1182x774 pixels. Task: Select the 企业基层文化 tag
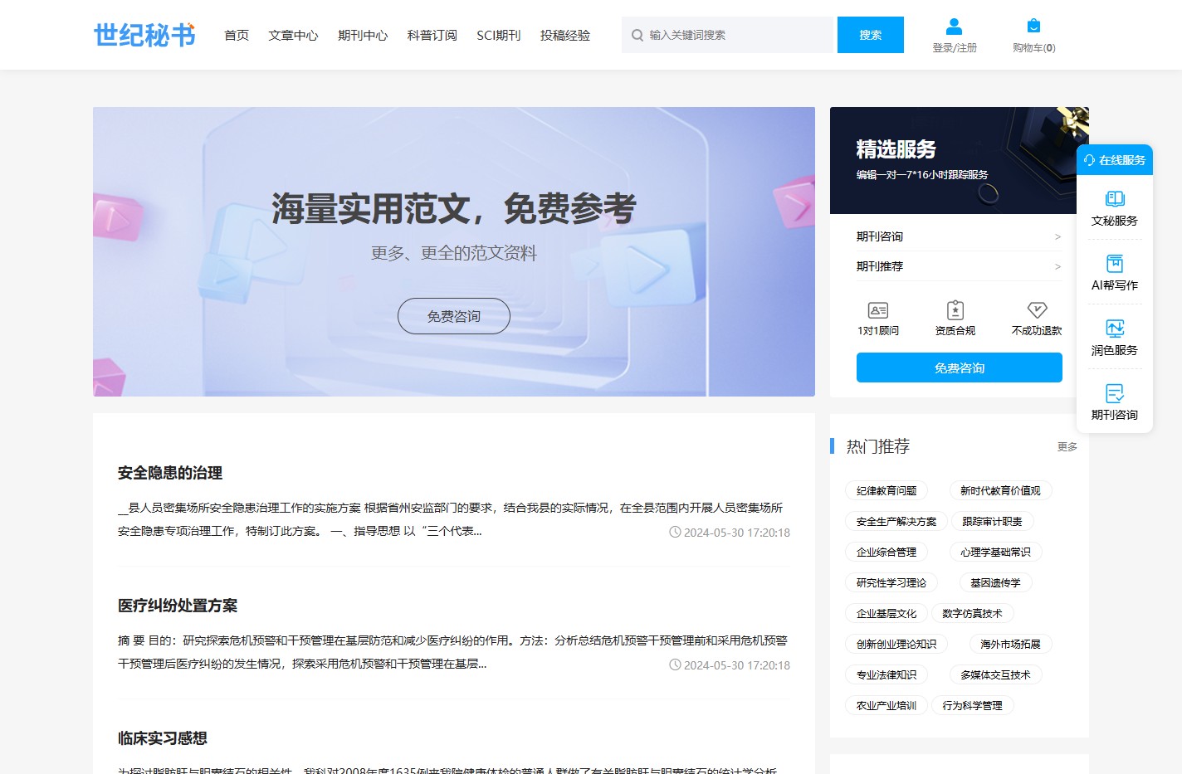886,613
